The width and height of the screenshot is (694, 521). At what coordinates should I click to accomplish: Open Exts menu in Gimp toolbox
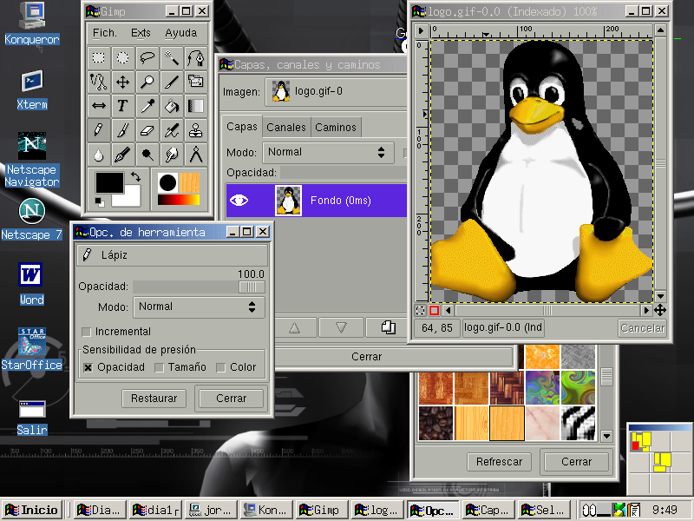point(141,33)
